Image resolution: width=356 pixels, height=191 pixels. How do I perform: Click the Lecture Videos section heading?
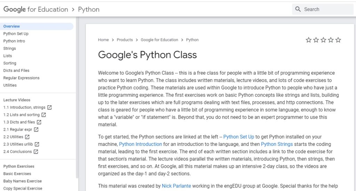(17, 100)
